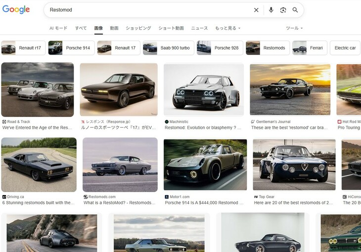Open Machinistic Lancia Delta restomod image
Viewport: 361px width, 252px height.
(204, 90)
